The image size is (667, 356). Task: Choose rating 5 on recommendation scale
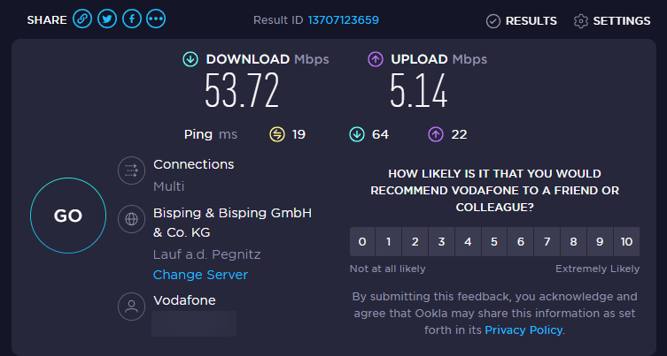(x=493, y=241)
